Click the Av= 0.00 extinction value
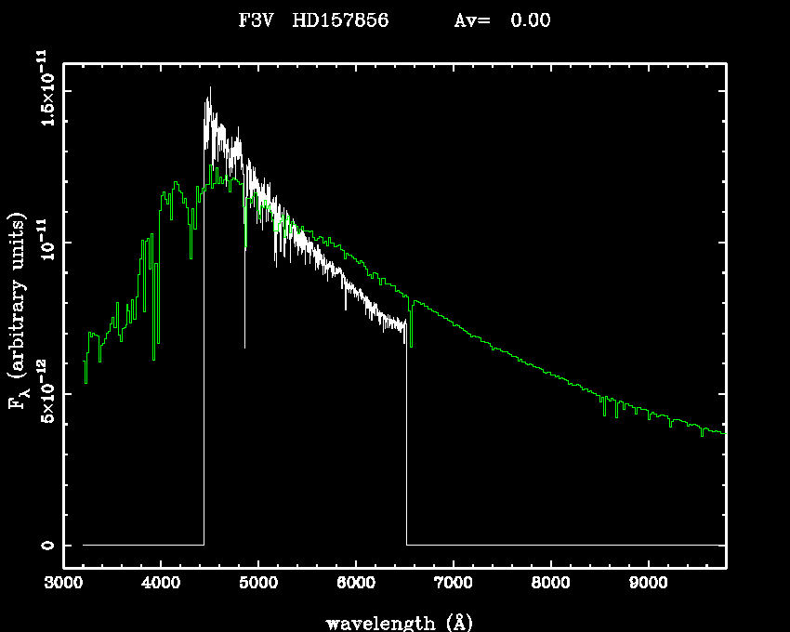790x632 pixels. [x=502, y=20]
